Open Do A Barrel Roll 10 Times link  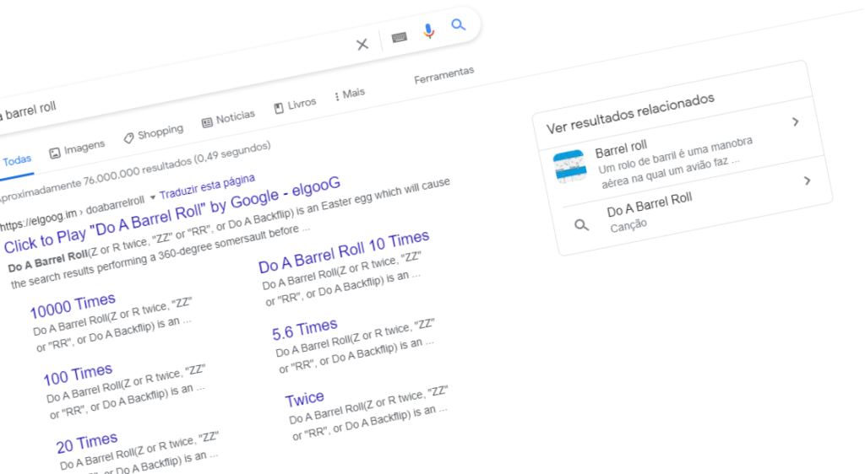[x=344, y=251]
